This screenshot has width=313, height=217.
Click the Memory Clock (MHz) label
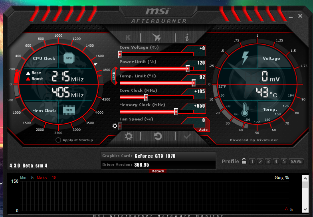[x=142, y=105]
